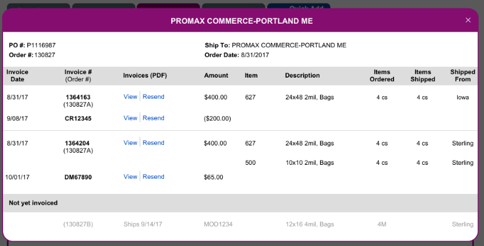View credit memo CR12345 PDF
This screenshot has height=246, width=484.
[x=130, y=118]
